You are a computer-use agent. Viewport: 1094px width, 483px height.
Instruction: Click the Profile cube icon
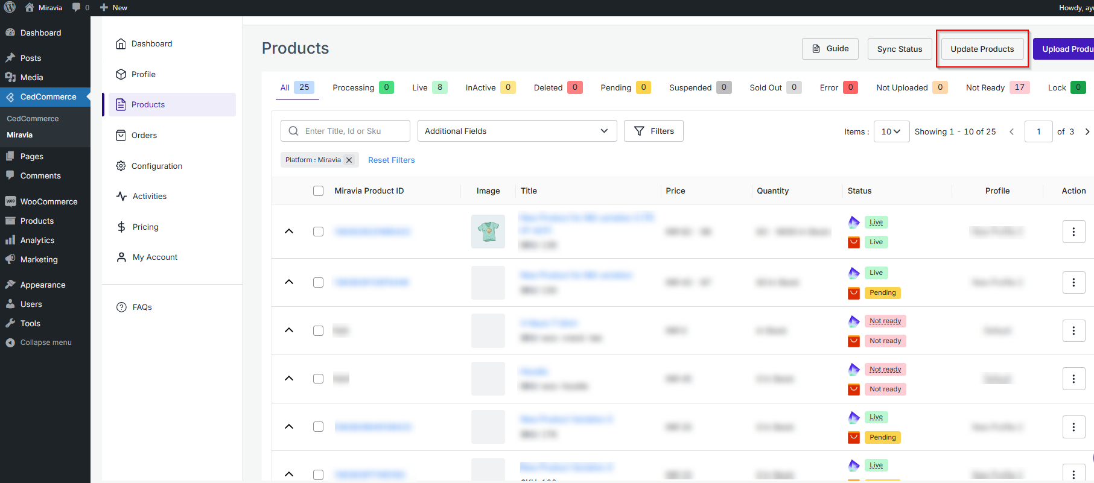tap(121, 74)
